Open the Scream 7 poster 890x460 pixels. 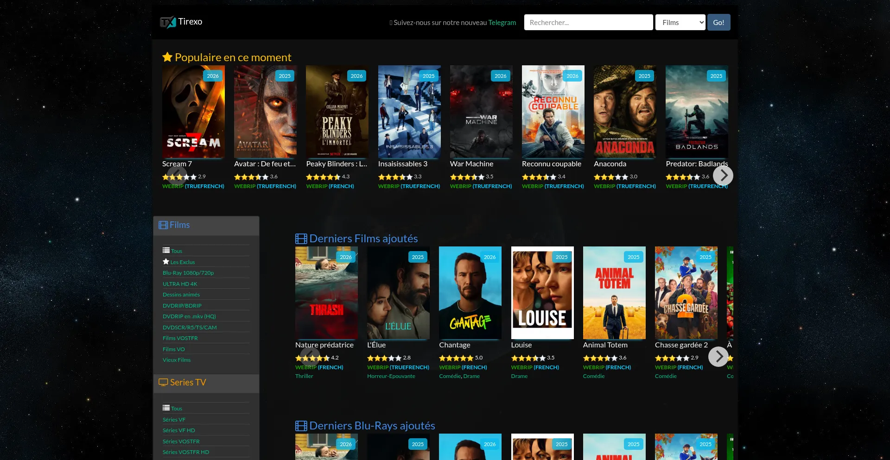[193, 112]
